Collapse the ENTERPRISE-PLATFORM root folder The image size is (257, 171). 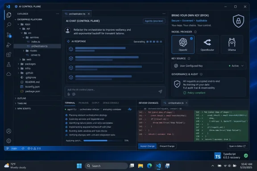click(x=16, y=20)
